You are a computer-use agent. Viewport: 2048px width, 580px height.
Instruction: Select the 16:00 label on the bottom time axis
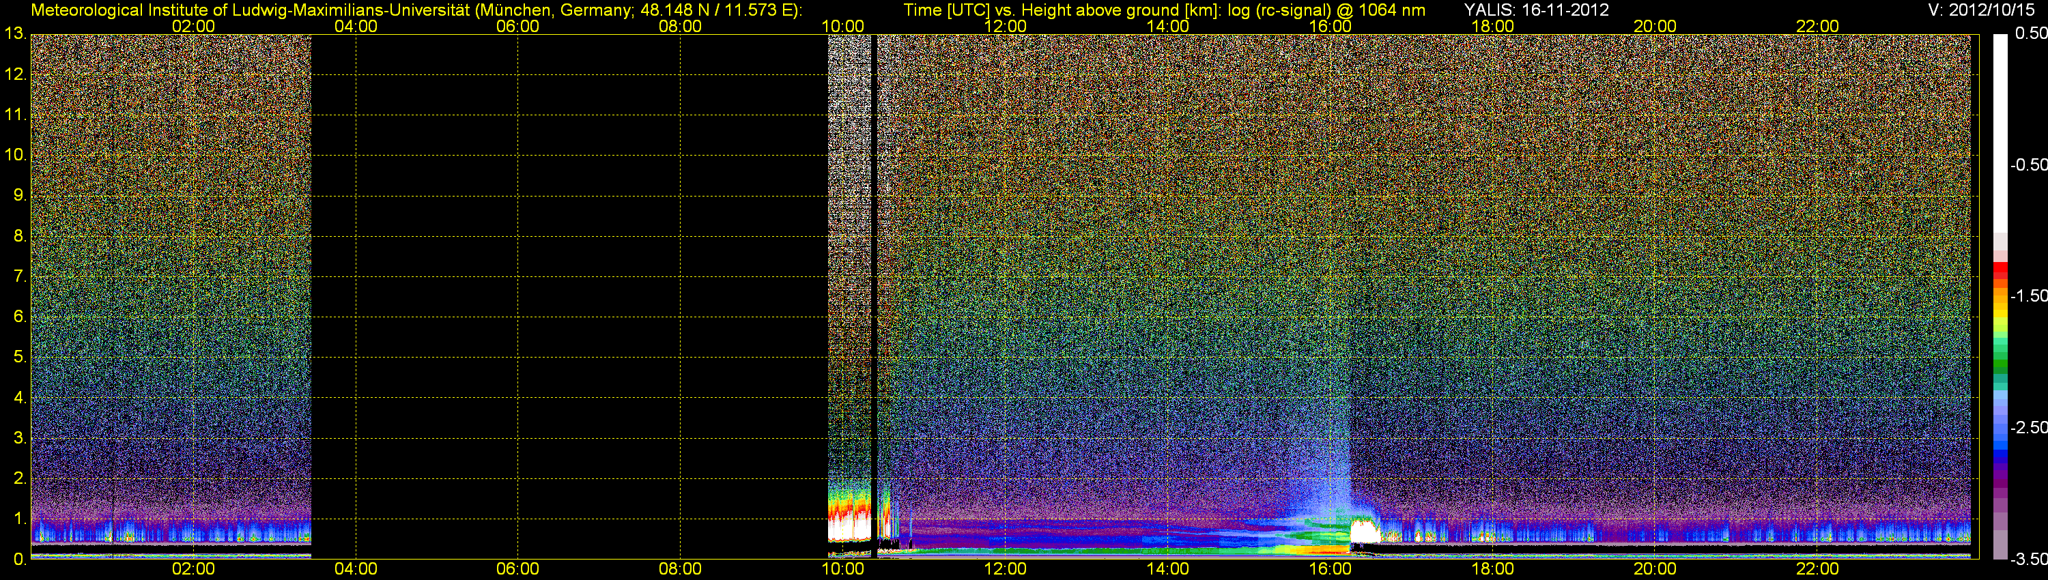click(x=1330, y=569)
